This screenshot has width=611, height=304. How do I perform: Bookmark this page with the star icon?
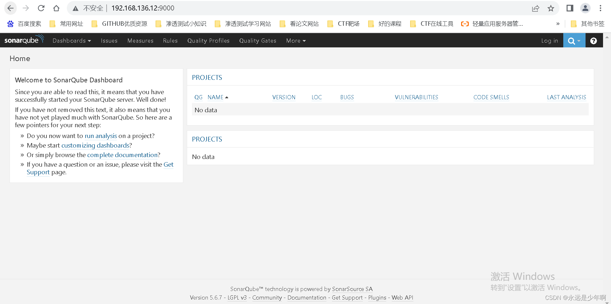click(x=551, y=8)
